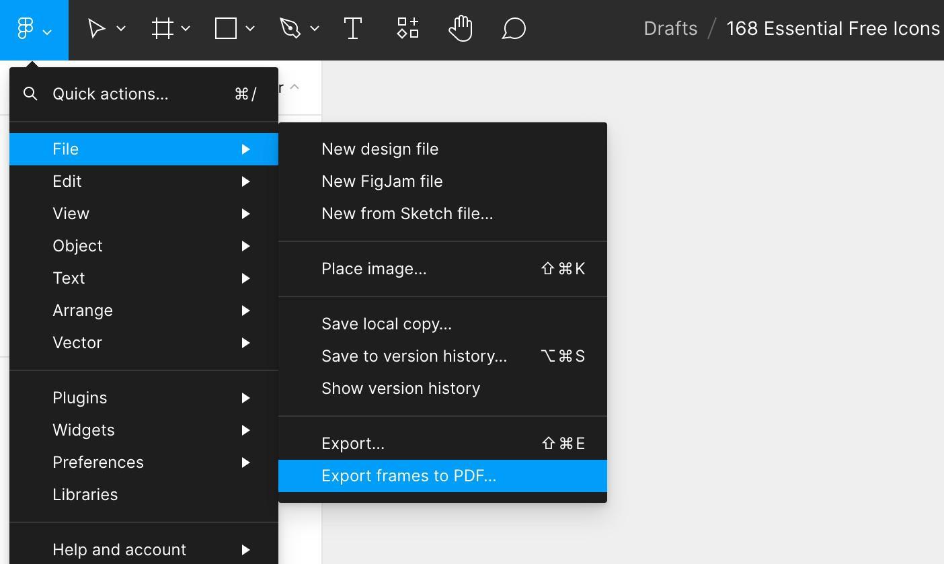944x564 pixels.
Task: Open the Plugins submenu
Action: point(144,398)
